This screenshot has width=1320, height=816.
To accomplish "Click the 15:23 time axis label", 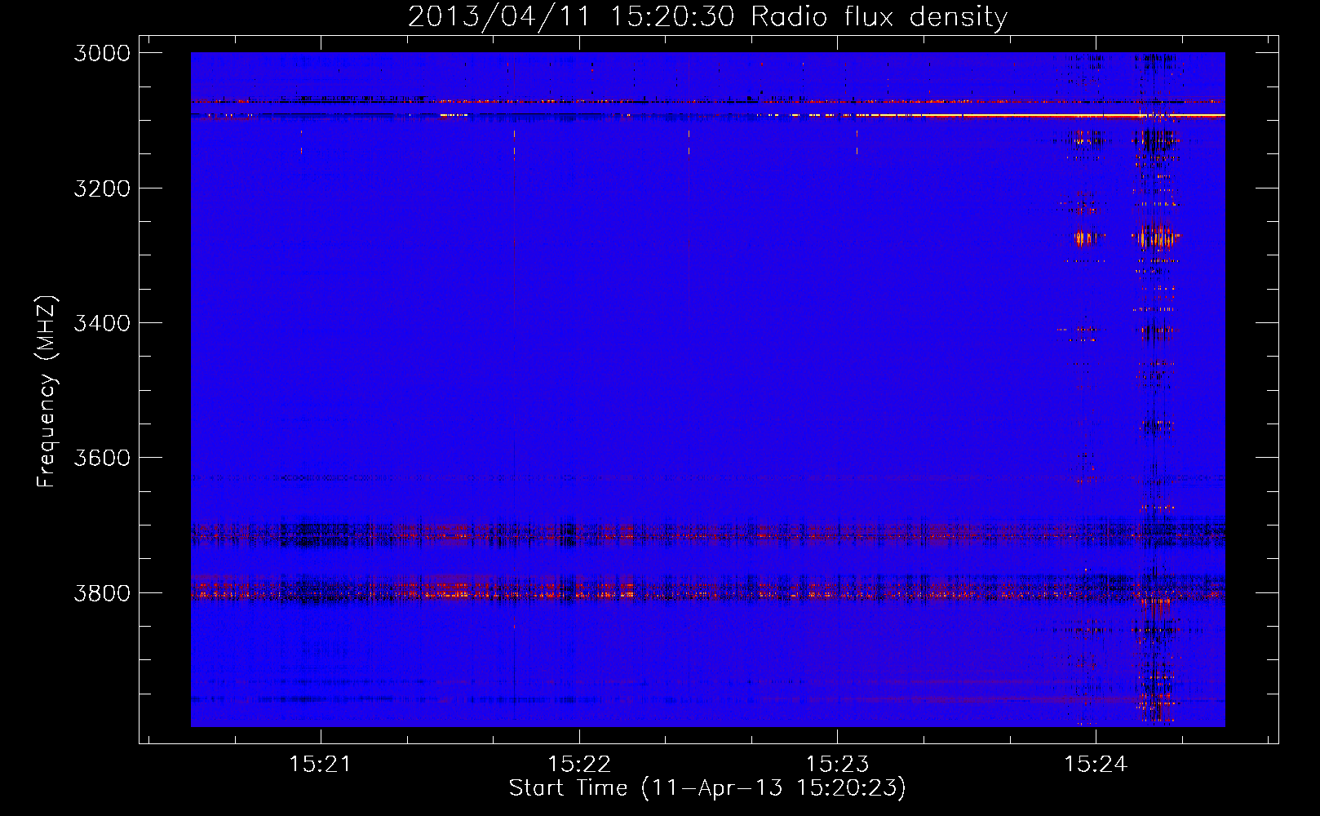I will coord(838,764).
